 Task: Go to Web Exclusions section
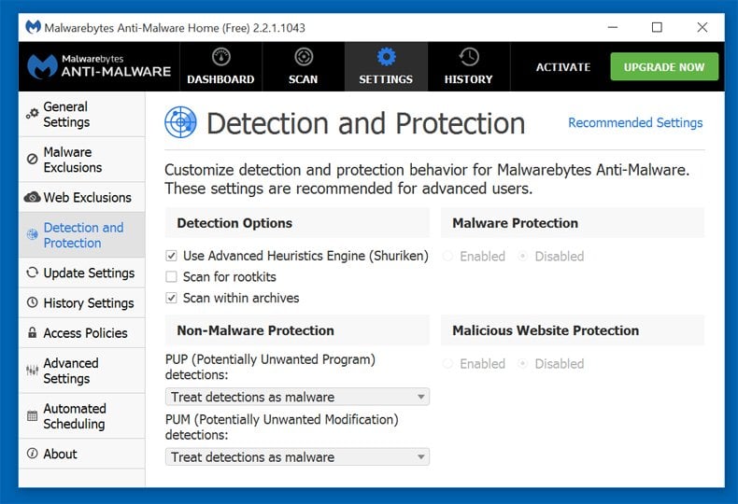tap(82, 197)
